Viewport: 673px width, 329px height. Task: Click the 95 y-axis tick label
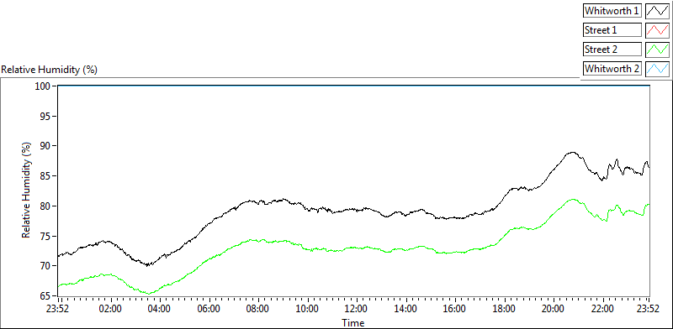coord(46,116)
